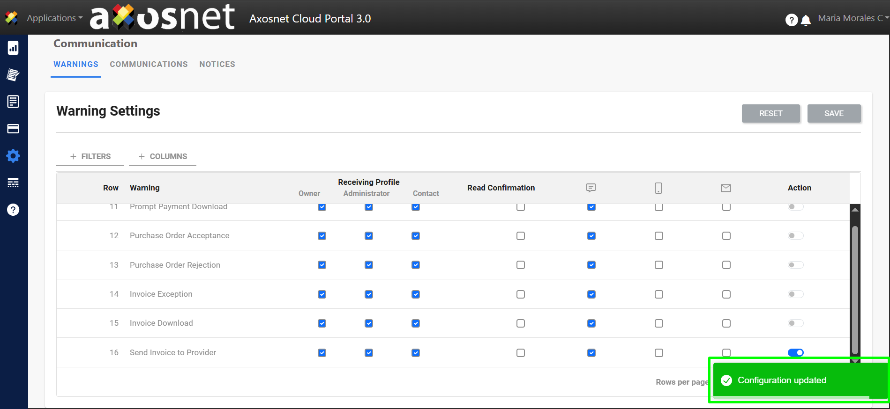Viewport: 890px width, 409px height.
Task: Switch to the NOTICES tab
Action: tap(217, 64)
